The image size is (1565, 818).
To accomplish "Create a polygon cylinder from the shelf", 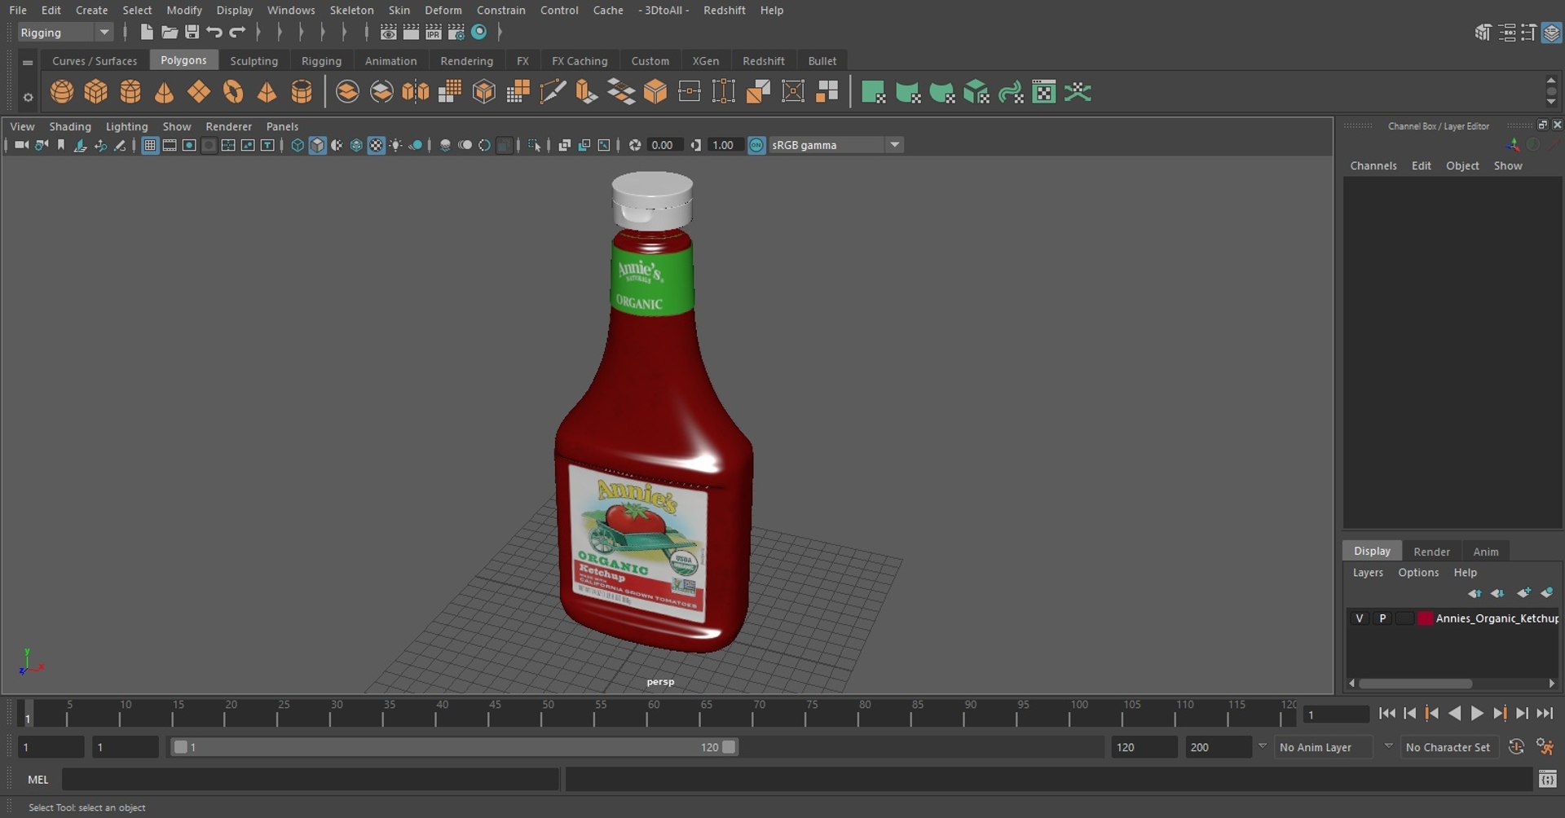I will [x=130, y=91].
